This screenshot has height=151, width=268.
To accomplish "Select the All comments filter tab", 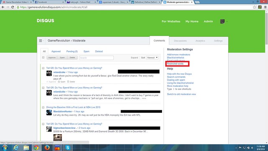I will [x=44, y=51].
